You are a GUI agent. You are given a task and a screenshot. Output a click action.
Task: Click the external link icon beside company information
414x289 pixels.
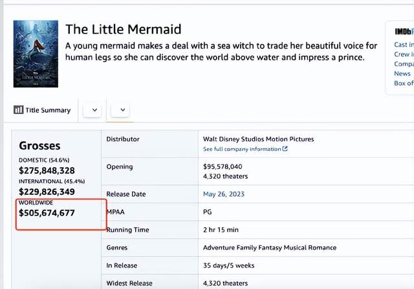285,149
